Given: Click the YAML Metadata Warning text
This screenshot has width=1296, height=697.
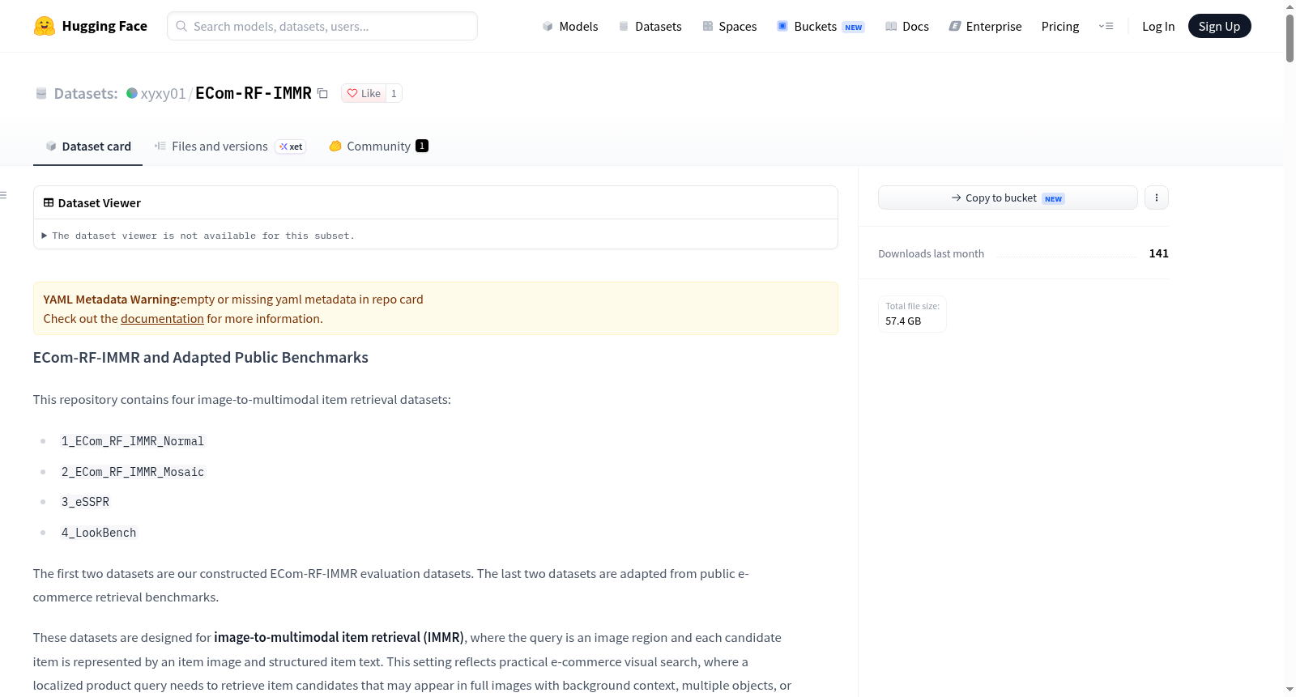Looking at the screenshot, I should tap(112, 300).
